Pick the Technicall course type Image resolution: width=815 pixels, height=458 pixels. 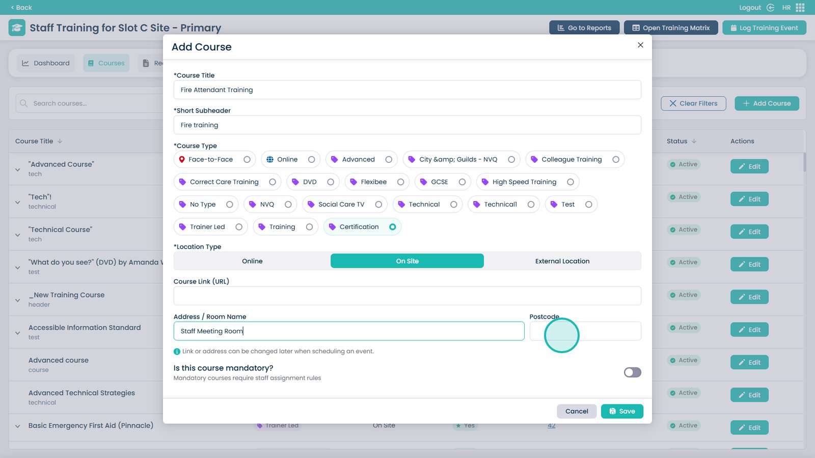tap(503, 204)
